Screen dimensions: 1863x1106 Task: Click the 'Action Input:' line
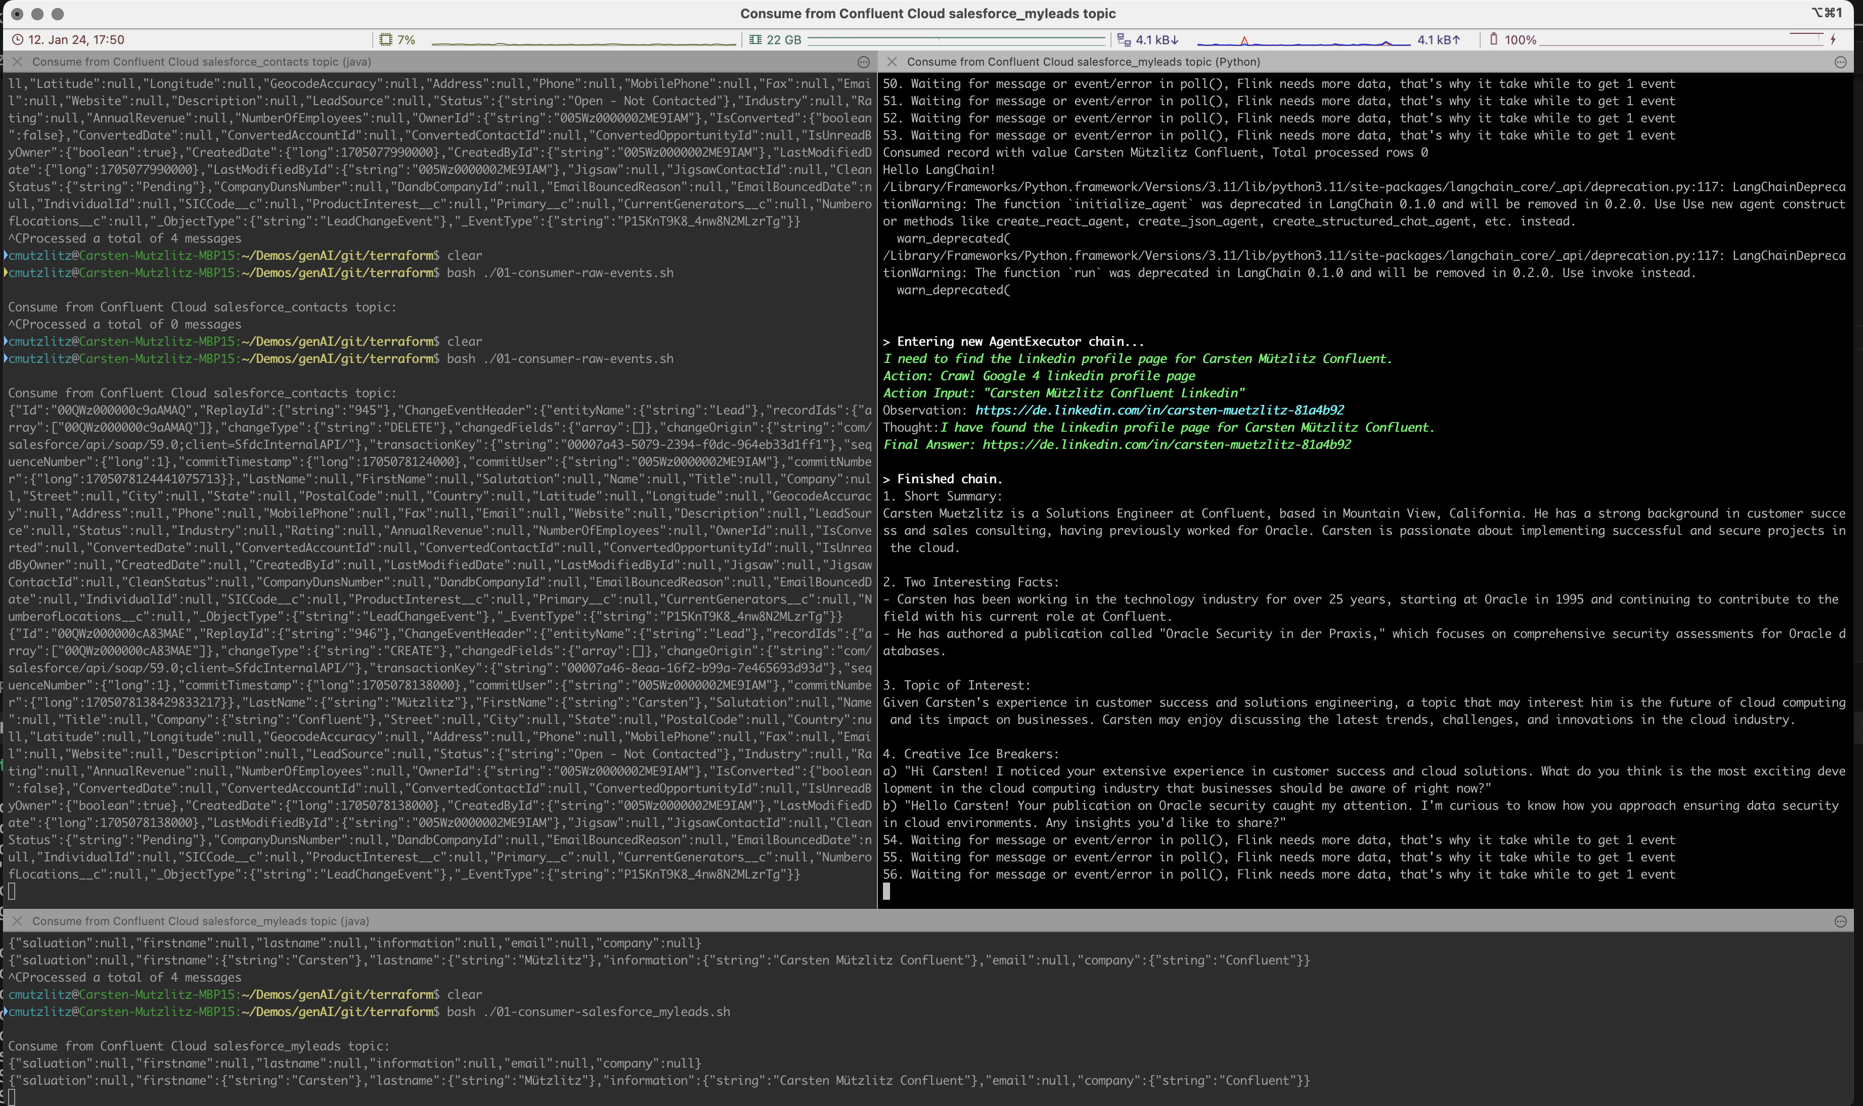tap(1063, 393)
